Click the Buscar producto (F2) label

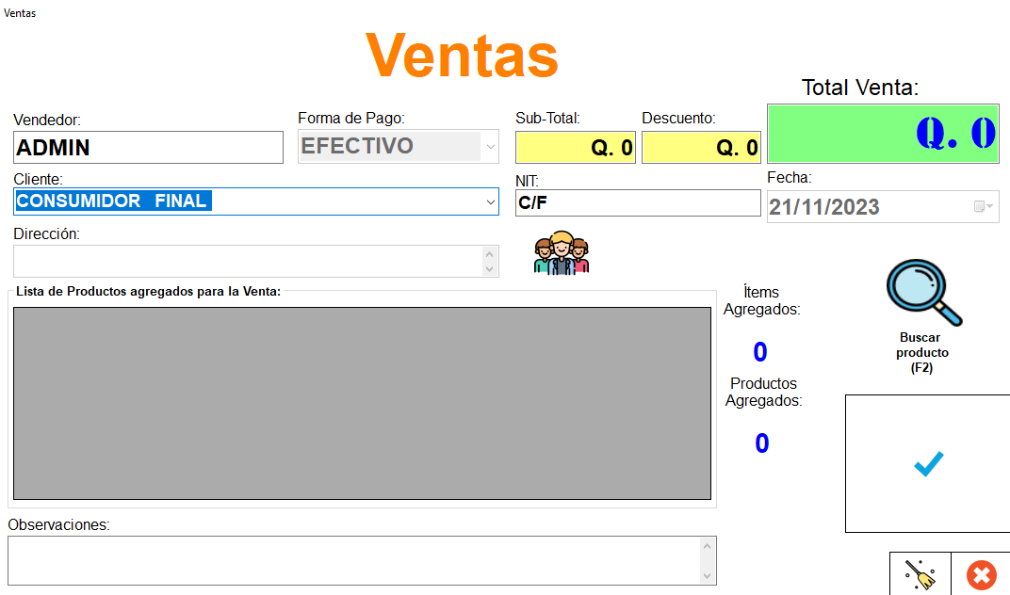920,353
